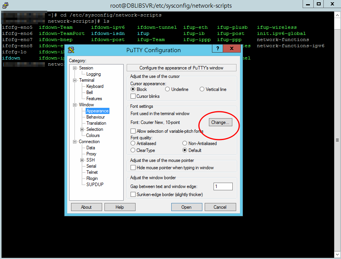Expand the Selection tree node
The image size is (341, 259).
pos(82,130)
